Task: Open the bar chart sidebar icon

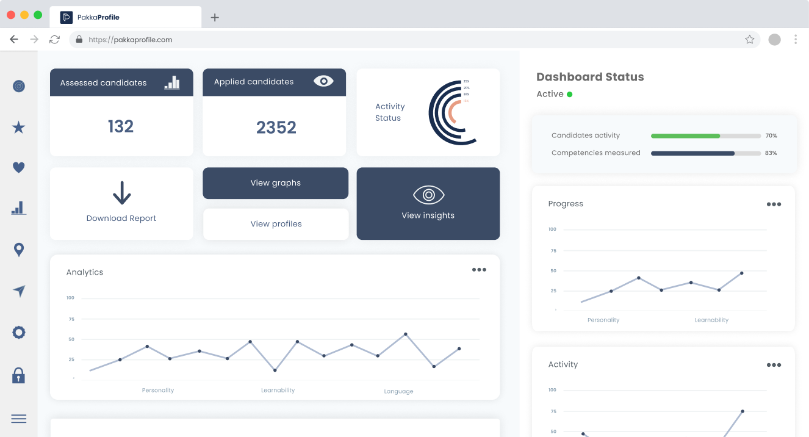Action: pyautogui.click(x=19, y=208)
